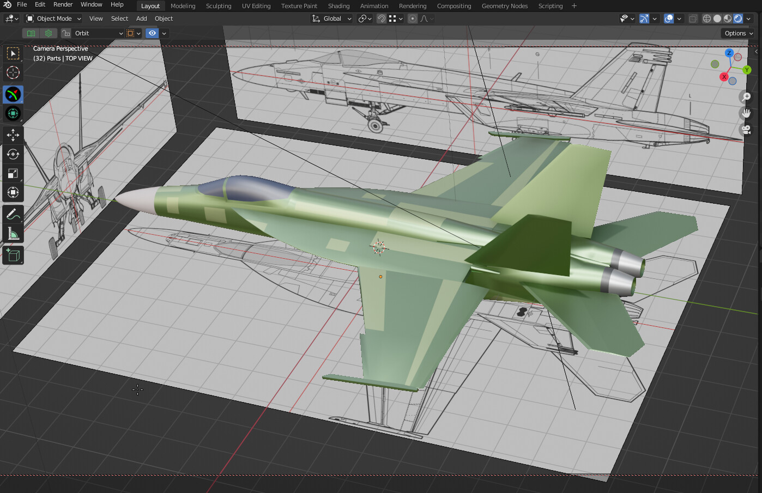Click the Blender logo in the menu bar
Viewport: 762px width, 493px height.
pos(7,5)
